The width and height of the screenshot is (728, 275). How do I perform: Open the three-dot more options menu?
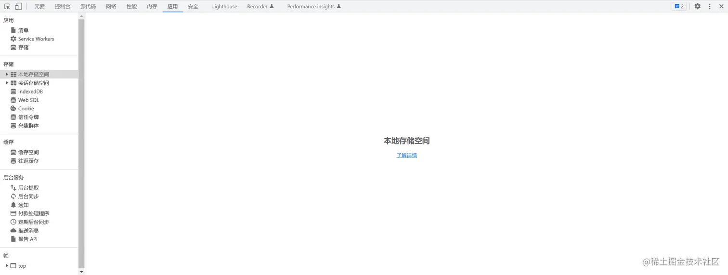pyautogui.click(x=710, y=6)
